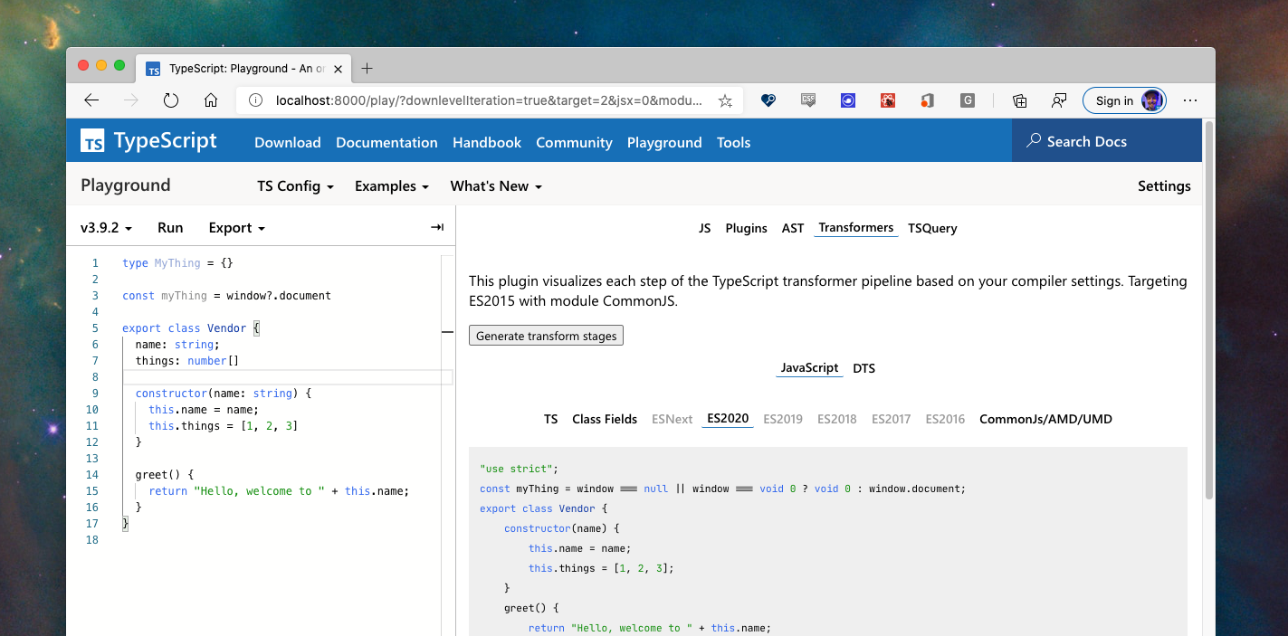Select the ES2019 transform stage
The width and height of the screenshot is (1288, 636).
click(783, 419)
